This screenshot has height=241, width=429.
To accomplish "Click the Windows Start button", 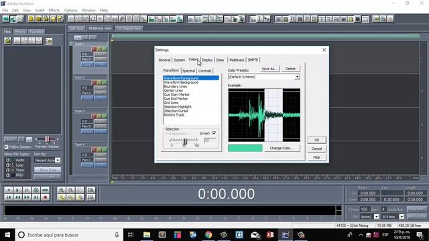I will [7, 235].
